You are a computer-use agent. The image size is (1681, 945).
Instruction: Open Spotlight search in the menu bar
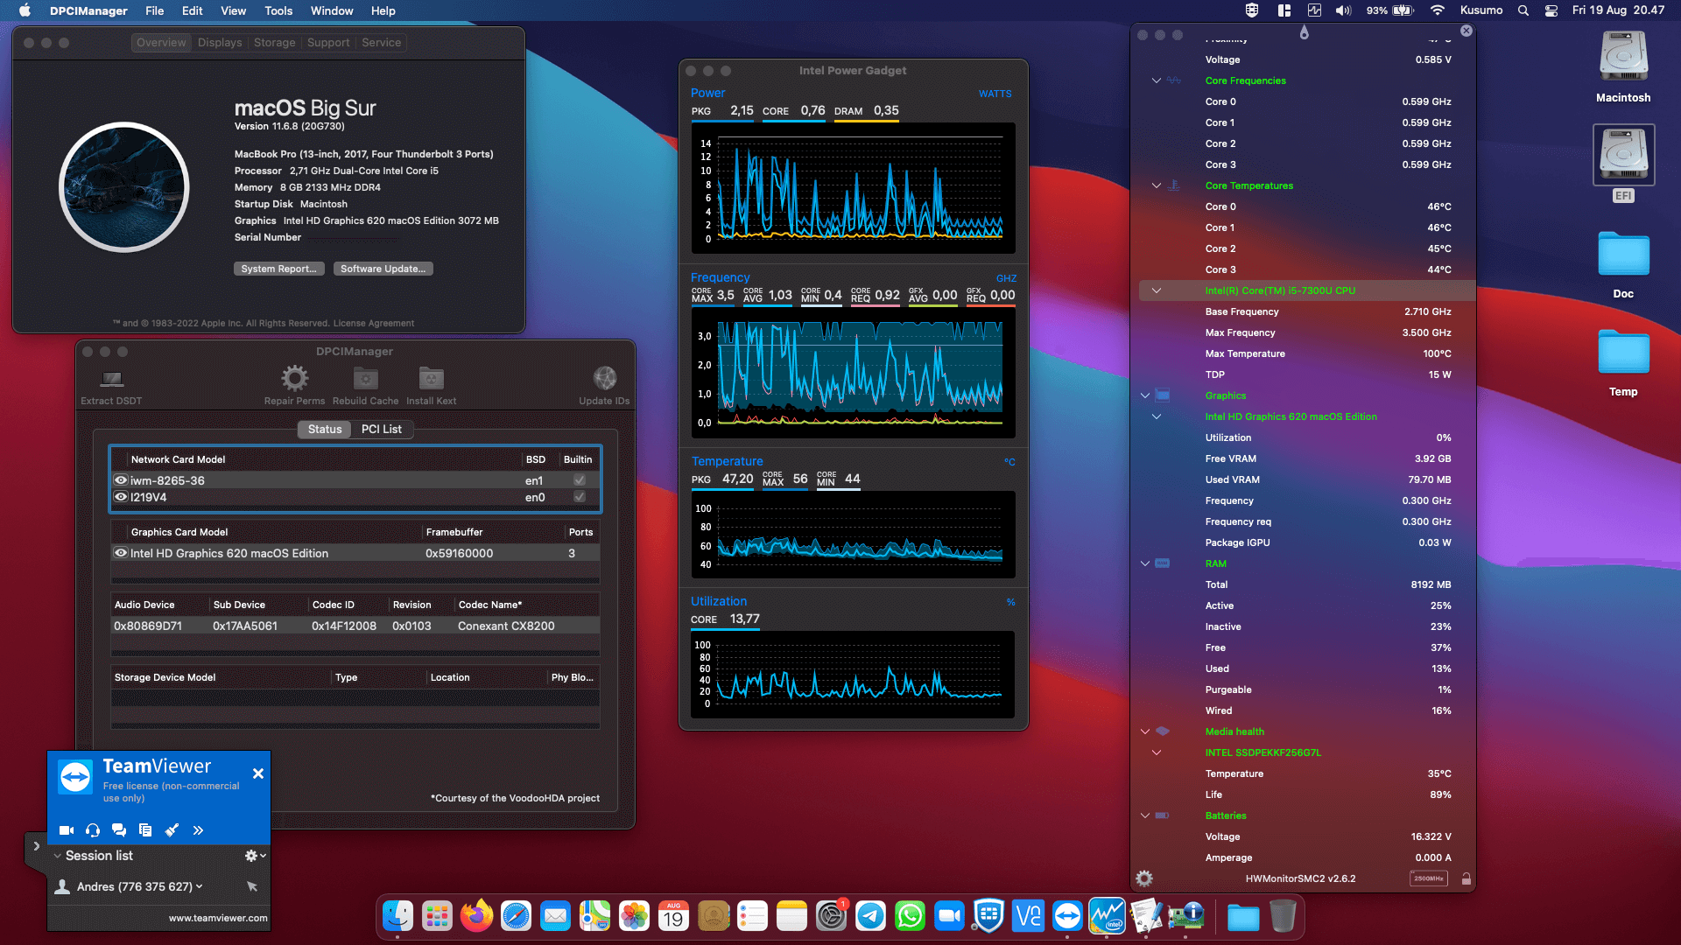pyautogui.click(x=1523, y=10)
